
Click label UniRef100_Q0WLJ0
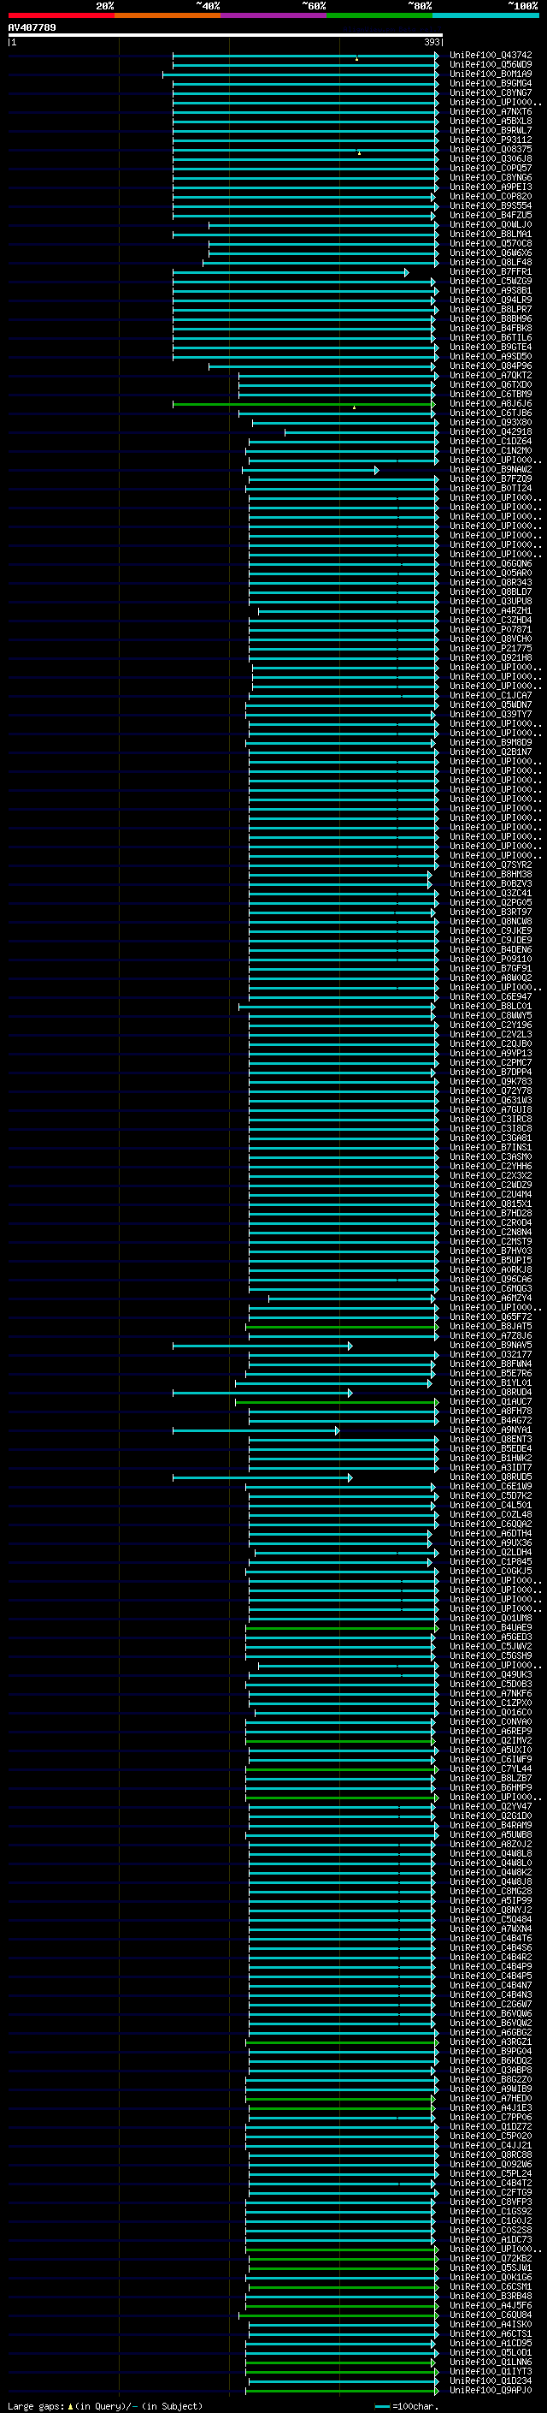[x=491, y=225]
